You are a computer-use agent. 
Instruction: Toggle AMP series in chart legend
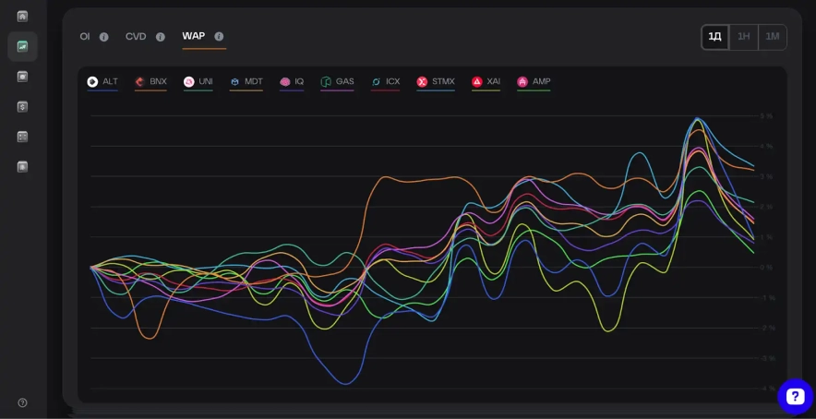click(534, 82)
